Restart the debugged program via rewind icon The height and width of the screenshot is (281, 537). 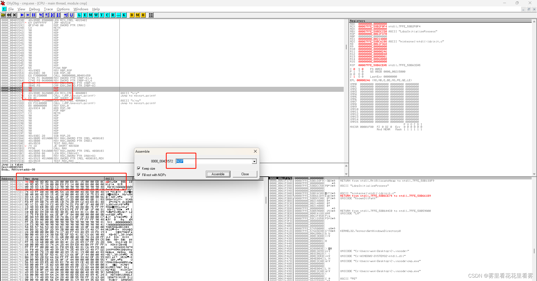[x=9, y=15]
